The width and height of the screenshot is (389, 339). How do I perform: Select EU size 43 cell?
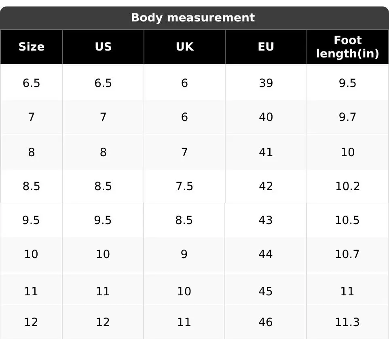(266, 220)
